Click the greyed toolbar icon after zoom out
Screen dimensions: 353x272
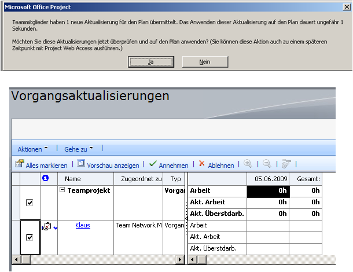coord(286,164)
